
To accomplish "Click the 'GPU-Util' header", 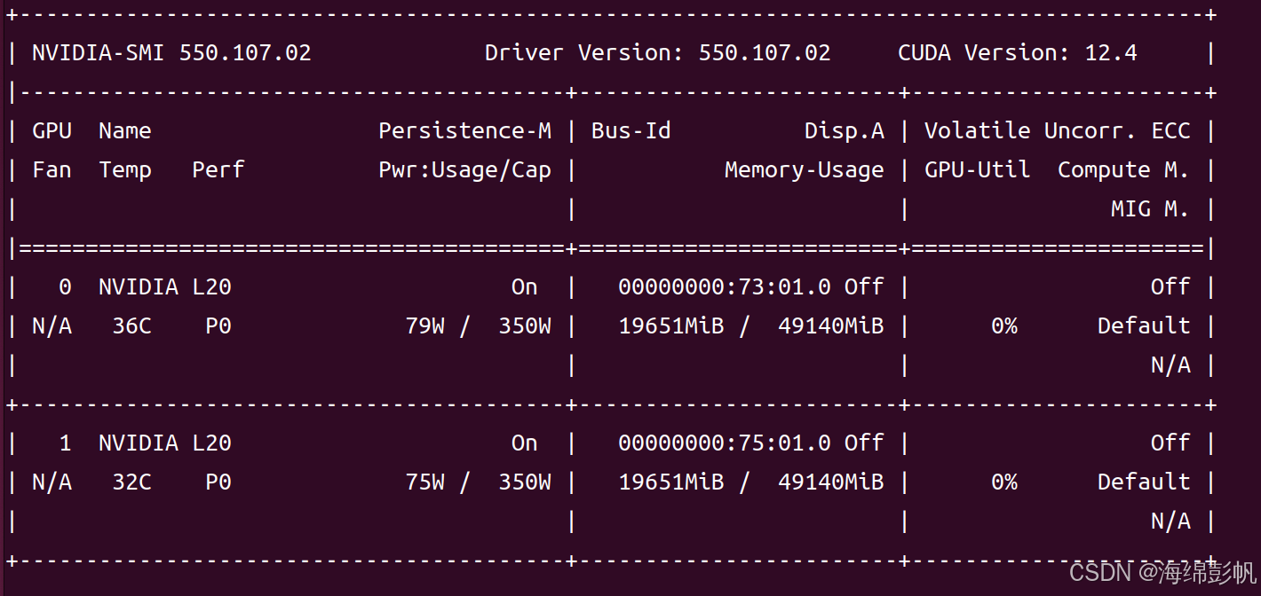I will 978,170.
